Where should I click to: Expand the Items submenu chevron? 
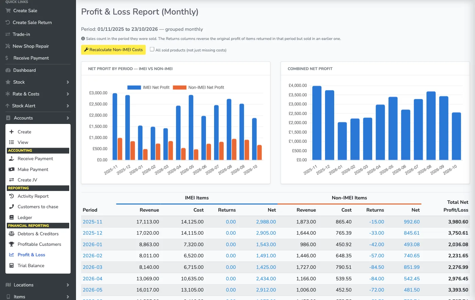point(68,297)
